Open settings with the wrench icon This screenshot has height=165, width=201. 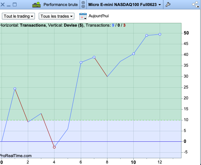coord(168,4)
